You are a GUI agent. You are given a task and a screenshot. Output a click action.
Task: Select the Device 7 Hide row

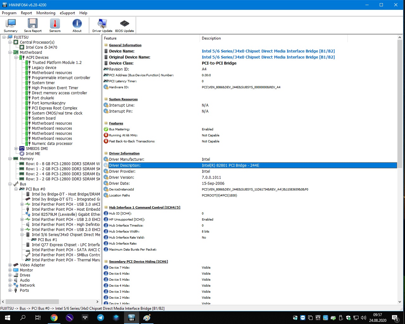tap(250, 268)
